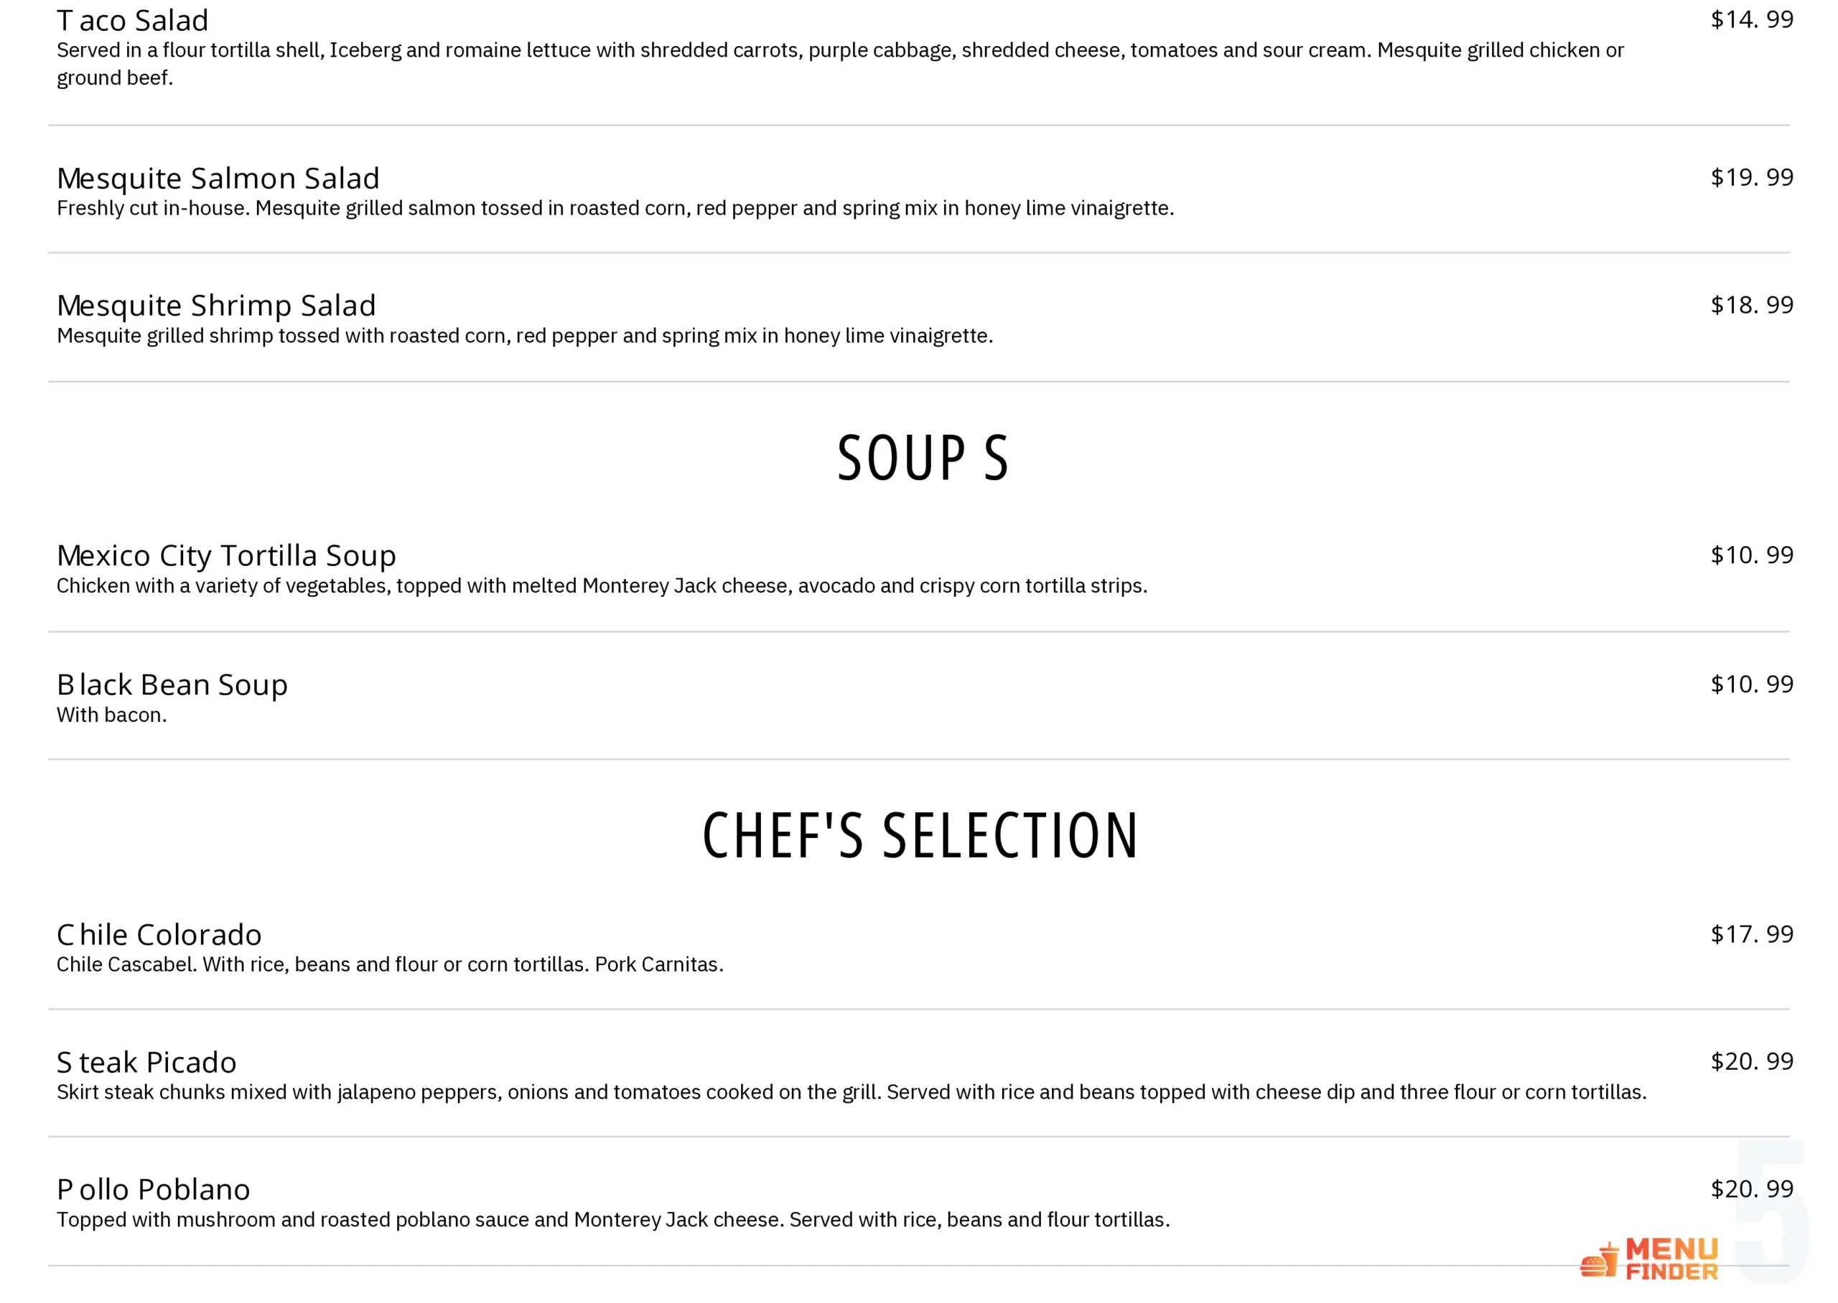Select the Taco Salad item title
The height and width of the screenshot is (1303, 1838).
[x=132, y=20]
